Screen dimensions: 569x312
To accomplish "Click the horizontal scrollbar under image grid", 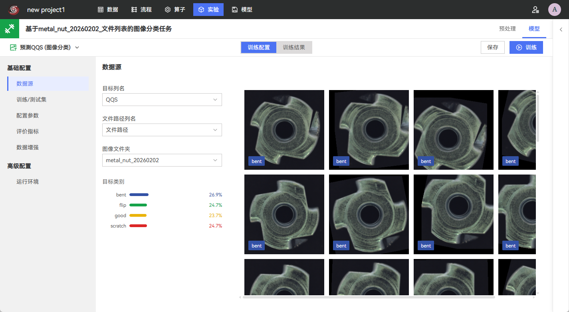I will (x=369, y=297).
